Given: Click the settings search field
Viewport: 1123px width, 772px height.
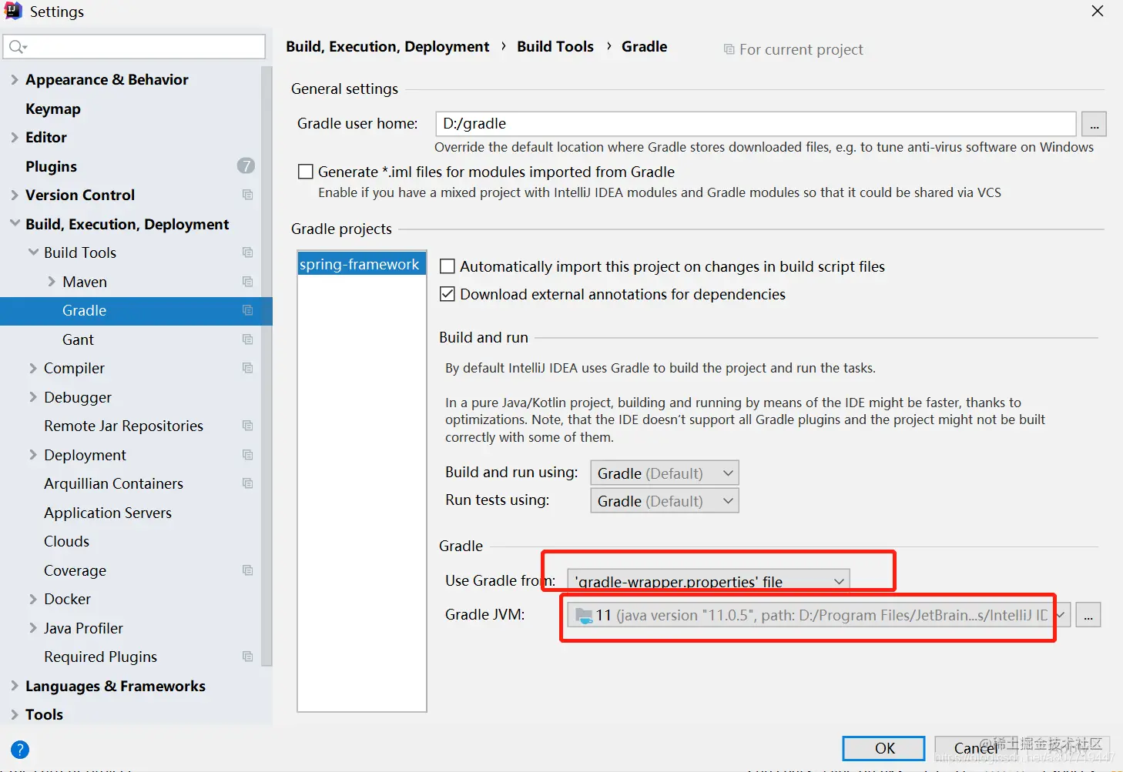Looking at the screenshot, I should pyautogui.click(x=135, y=47).
